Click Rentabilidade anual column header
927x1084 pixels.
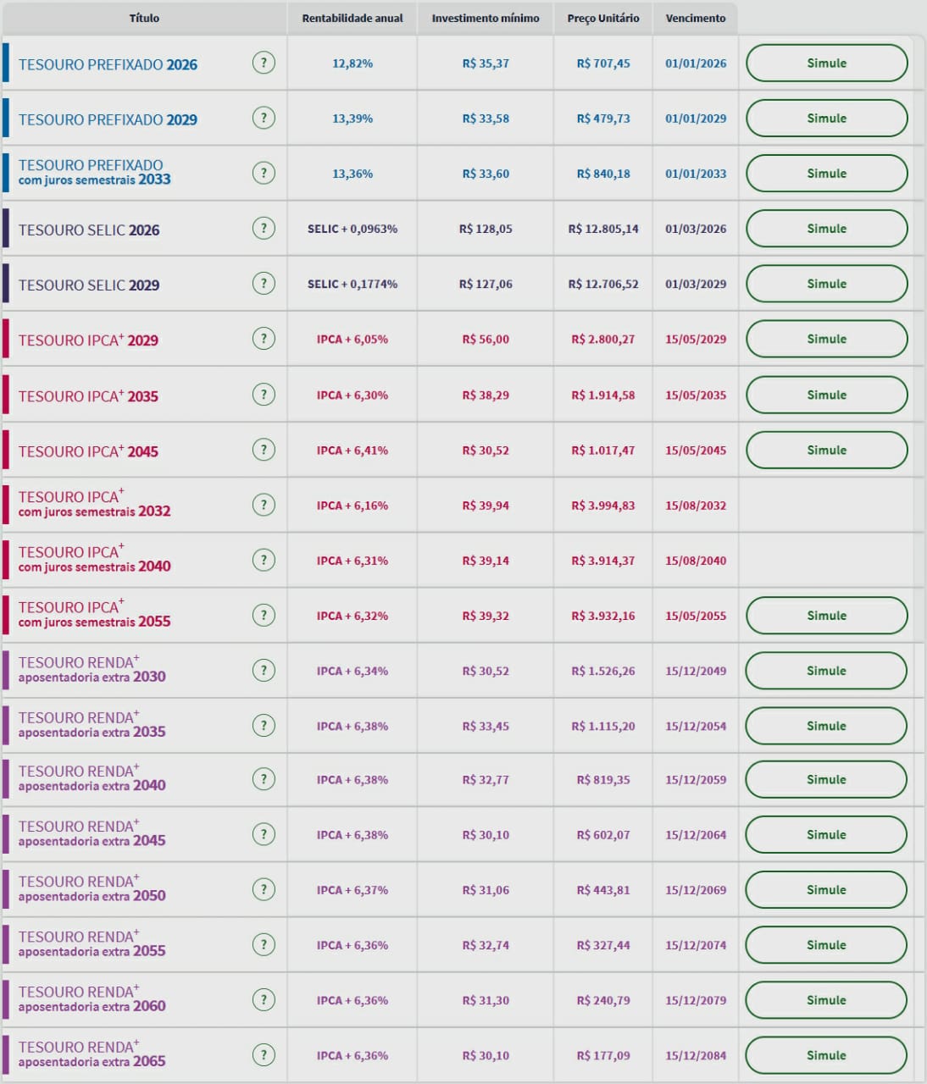(x=352, y=18)
